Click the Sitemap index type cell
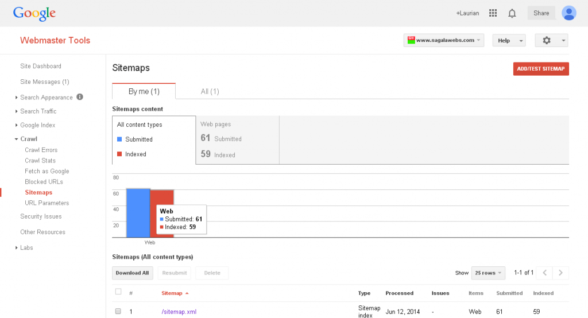The image size is (588, 318). click(x=369, y=312)
